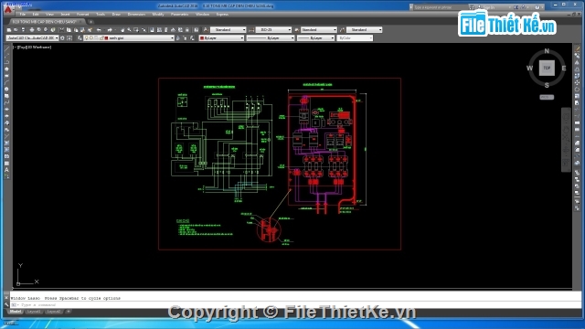The image size is (585, 329).
Task: Open the Draw menu
Action: (x=116, y=15)
